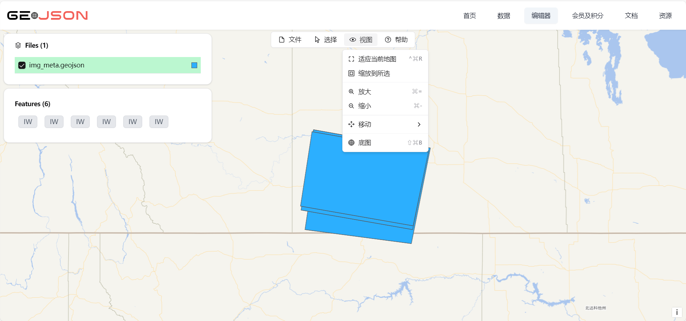This screenshot has width=686, height=321.
Task: Select the second IW feature chip
Action: 54,122
